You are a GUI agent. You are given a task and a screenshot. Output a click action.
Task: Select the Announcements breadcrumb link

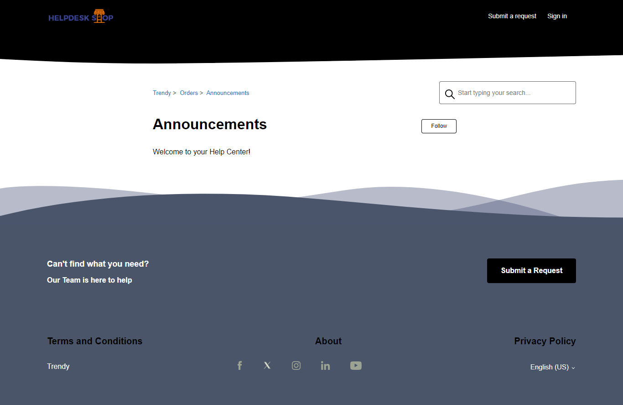click(x=228, y=93)
